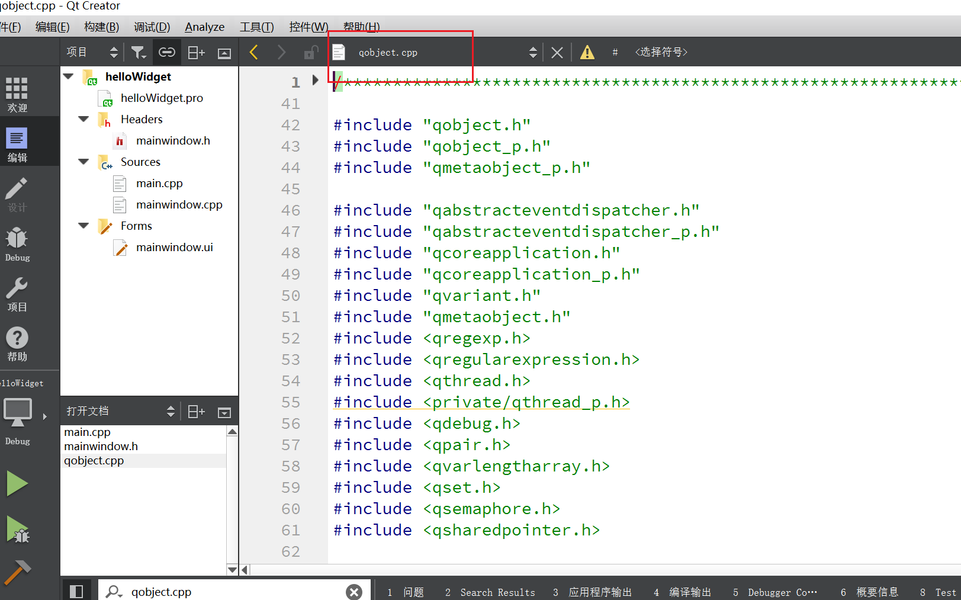This screenshot has height=600, width=961.
Task: Open Help (帮助) mode
Action: point(17,343)
